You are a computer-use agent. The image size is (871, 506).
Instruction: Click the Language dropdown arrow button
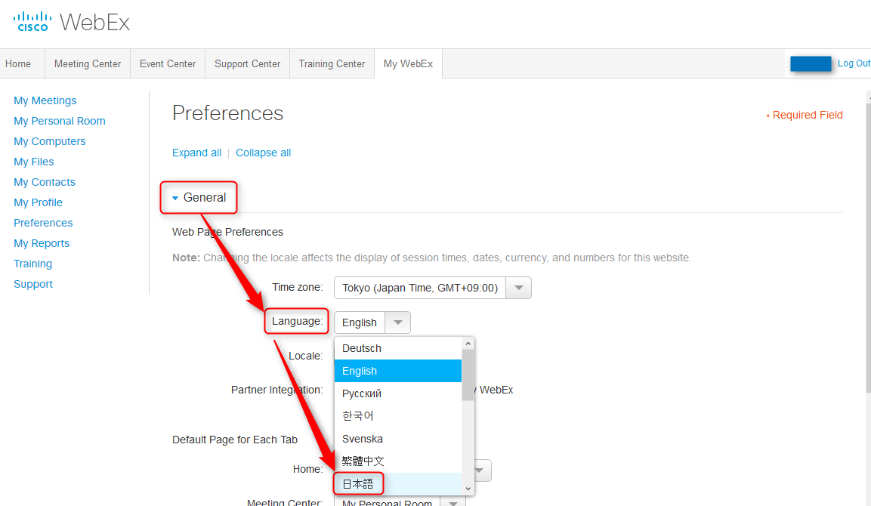coord(397,322)
